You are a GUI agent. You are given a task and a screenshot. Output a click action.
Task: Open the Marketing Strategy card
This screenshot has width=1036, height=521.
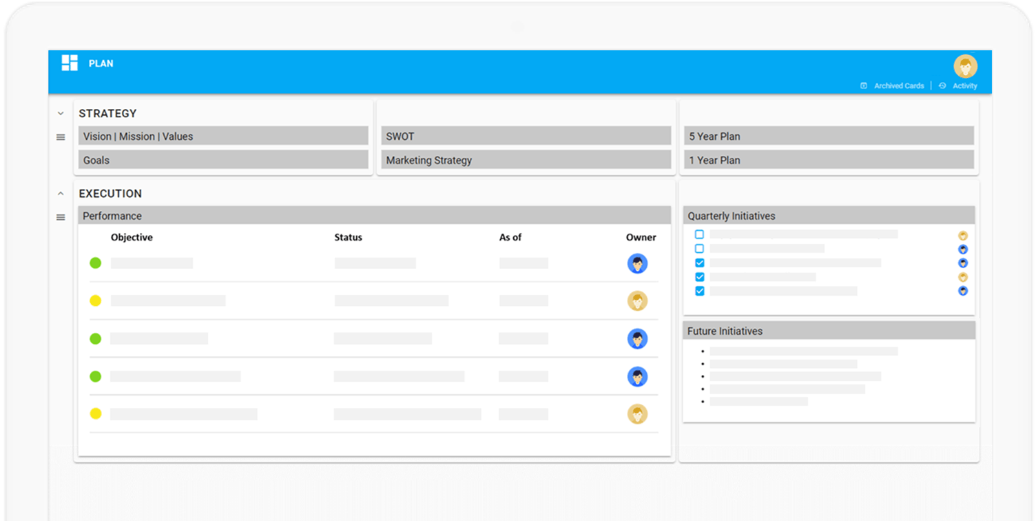[526, 160]
